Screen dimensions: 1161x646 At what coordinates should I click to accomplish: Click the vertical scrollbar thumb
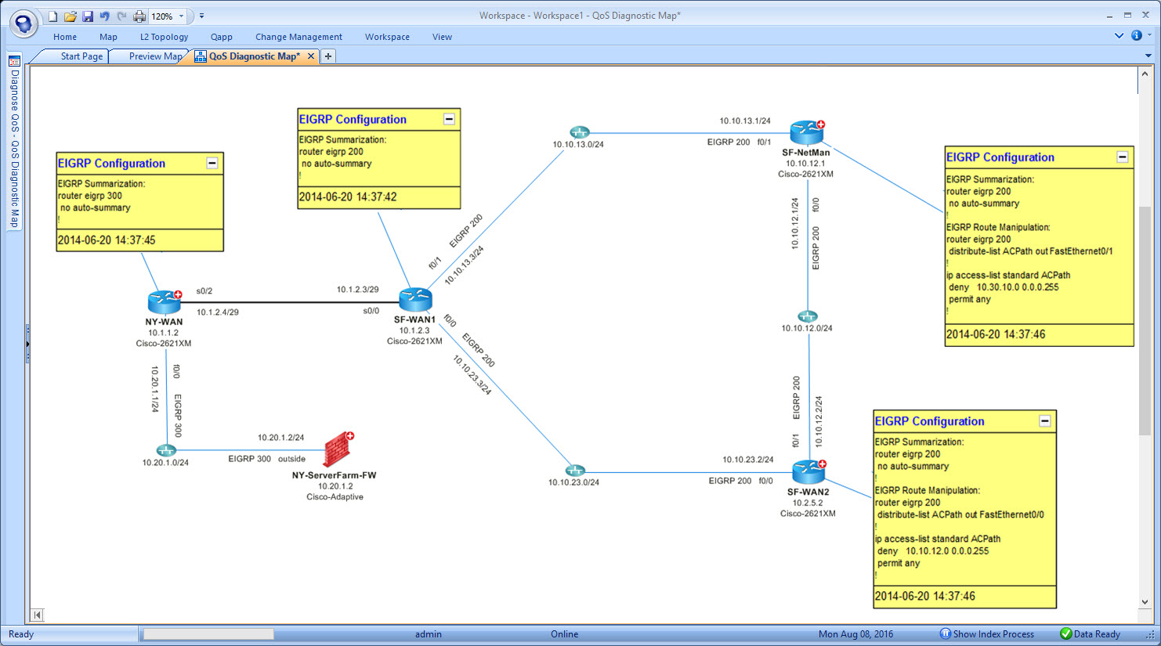pyautogui.click(x=1145, y=319)
